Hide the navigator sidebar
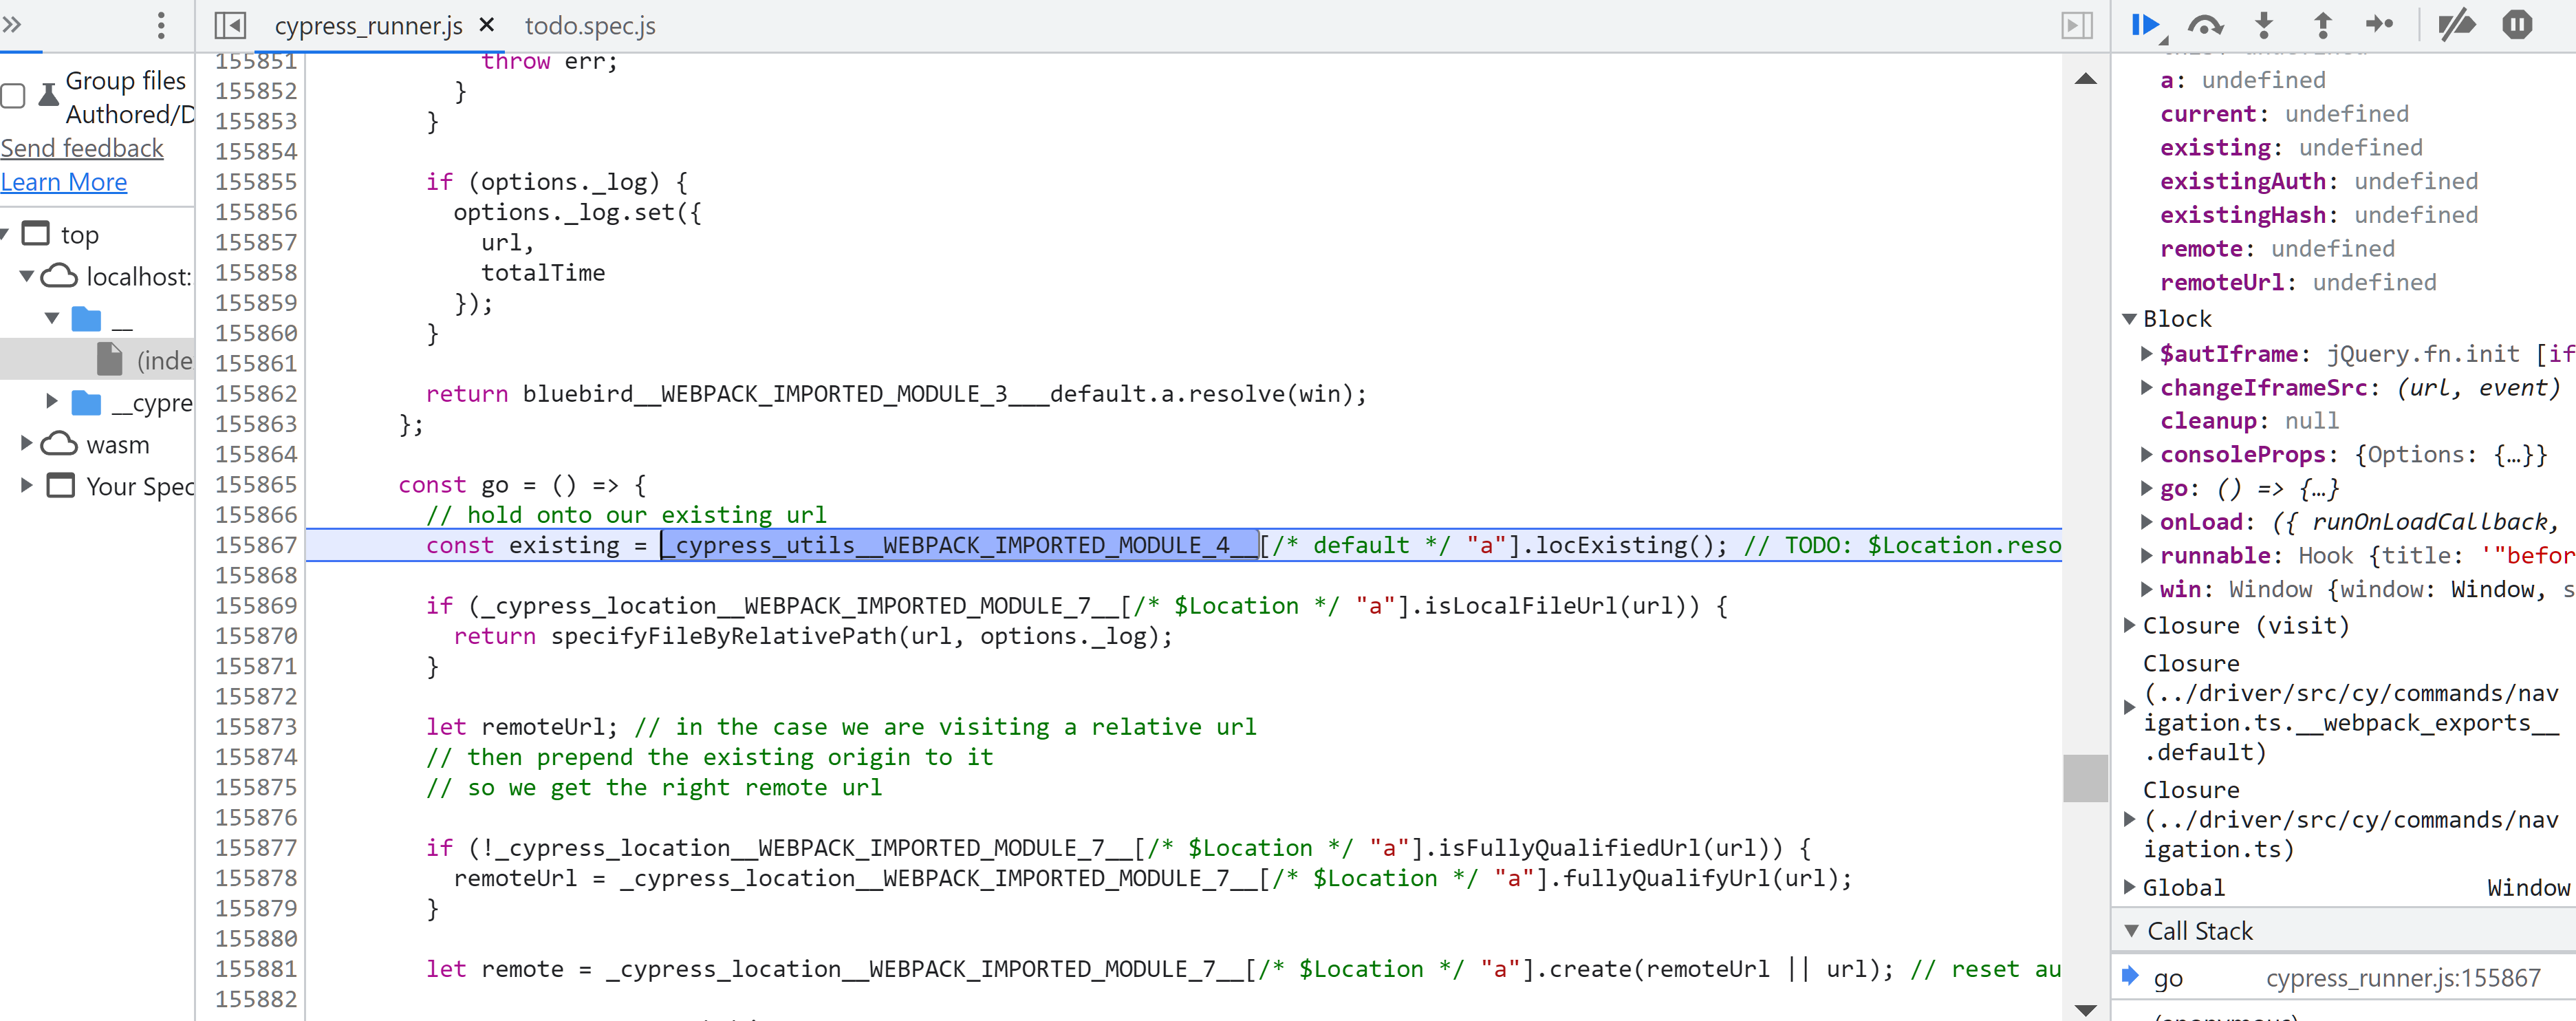The width and height of the screenshot is (2576, 1021). pos(230,25)
